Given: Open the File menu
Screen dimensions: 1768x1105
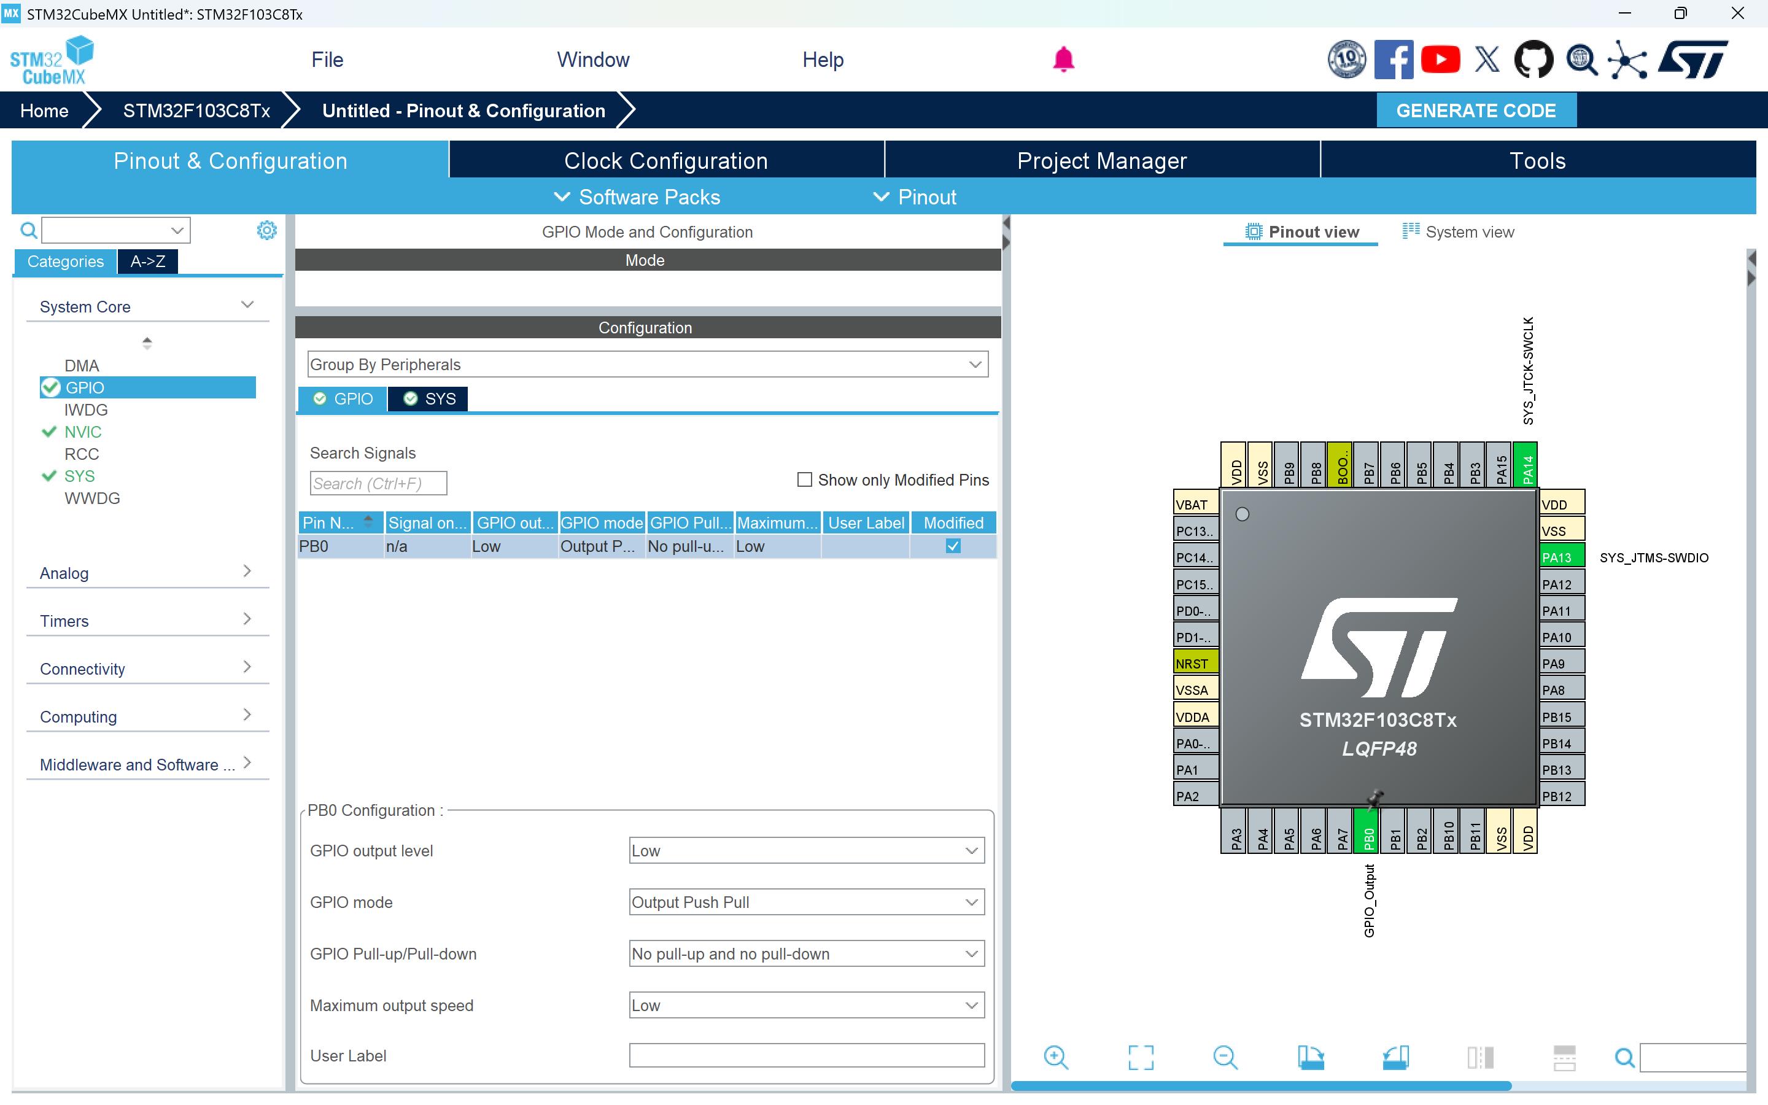Looking at the screenshot, I should tap(327, 60).
